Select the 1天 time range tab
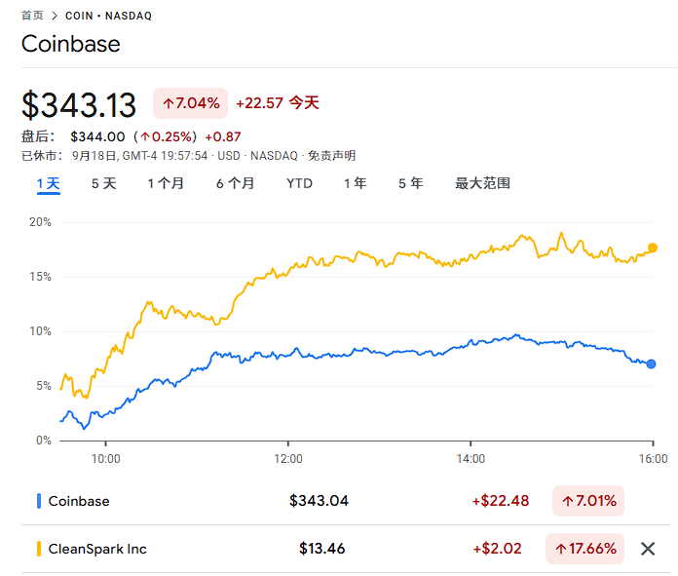Image resolution: width=678 pixels, height=576 pixels. pyautogui.click(x=49, y=183)
